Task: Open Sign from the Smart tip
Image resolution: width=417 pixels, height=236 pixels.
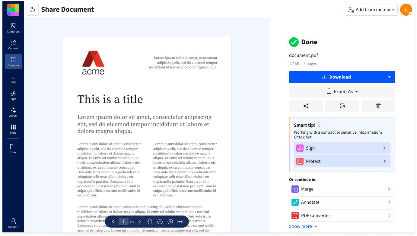Action: 342,148
